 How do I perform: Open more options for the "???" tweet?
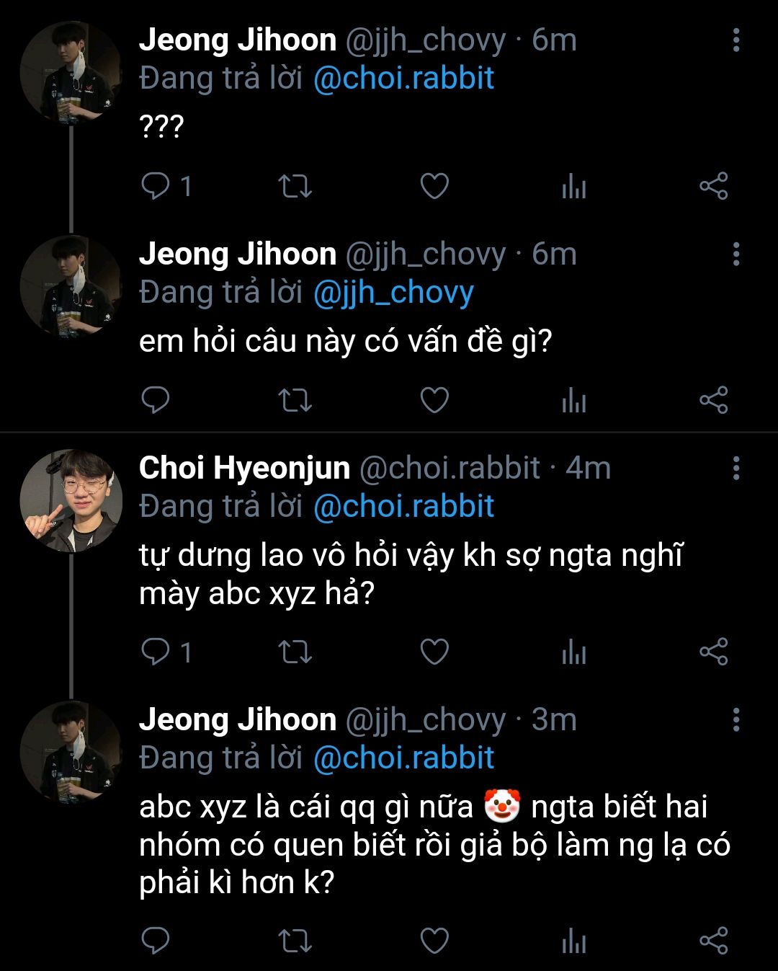coord(735,40)
